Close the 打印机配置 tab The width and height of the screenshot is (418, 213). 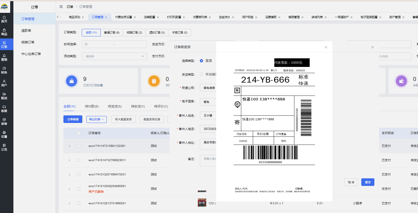(x=184, y=17)
